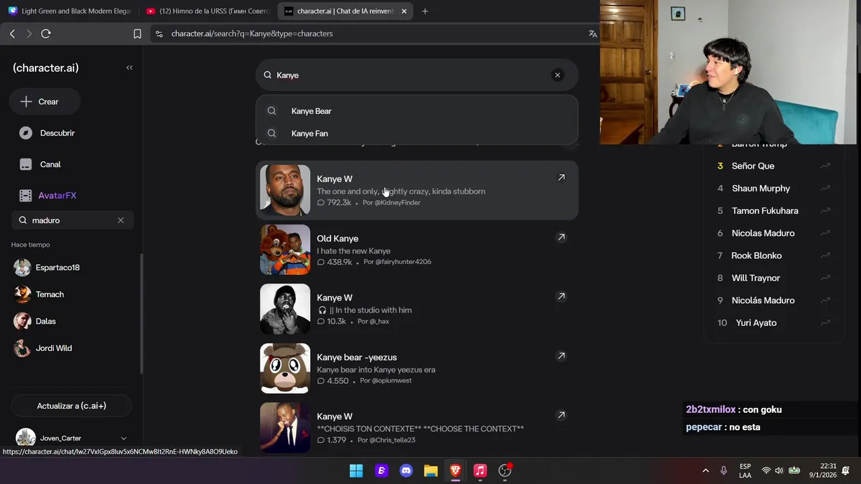
Task: Switch to Himno de la URSS tab
Action: click(208, 11)
